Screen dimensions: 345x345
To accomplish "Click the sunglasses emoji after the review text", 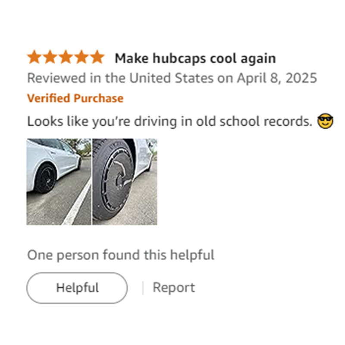I will click(x=325, y=121).
